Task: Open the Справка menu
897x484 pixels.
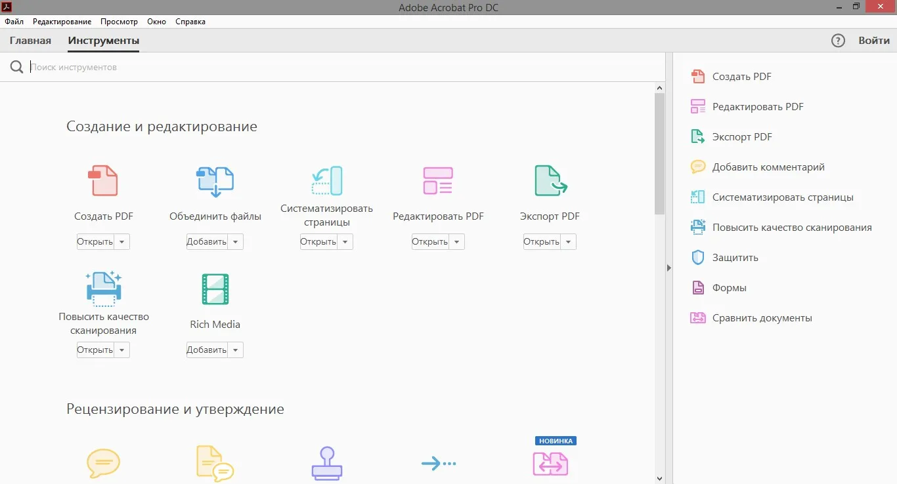Action: 190,22
